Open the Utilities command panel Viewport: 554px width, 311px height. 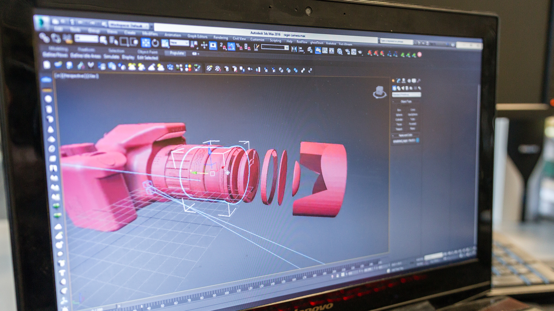(419, 81)
